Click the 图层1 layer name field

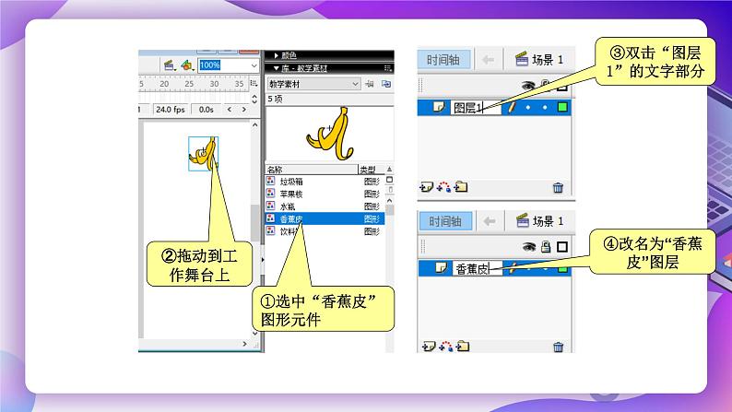pos(476,108)
